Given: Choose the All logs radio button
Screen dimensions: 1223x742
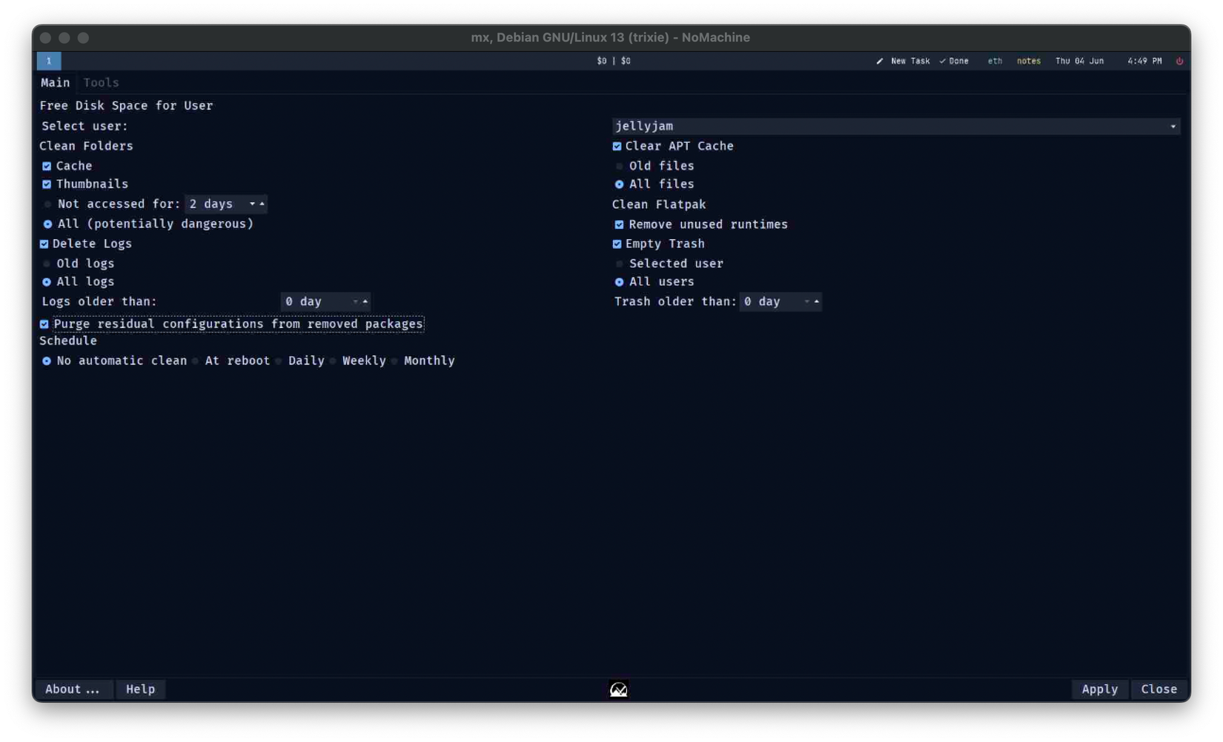Looking at the screenshot, I should click(x=47, y=282).
